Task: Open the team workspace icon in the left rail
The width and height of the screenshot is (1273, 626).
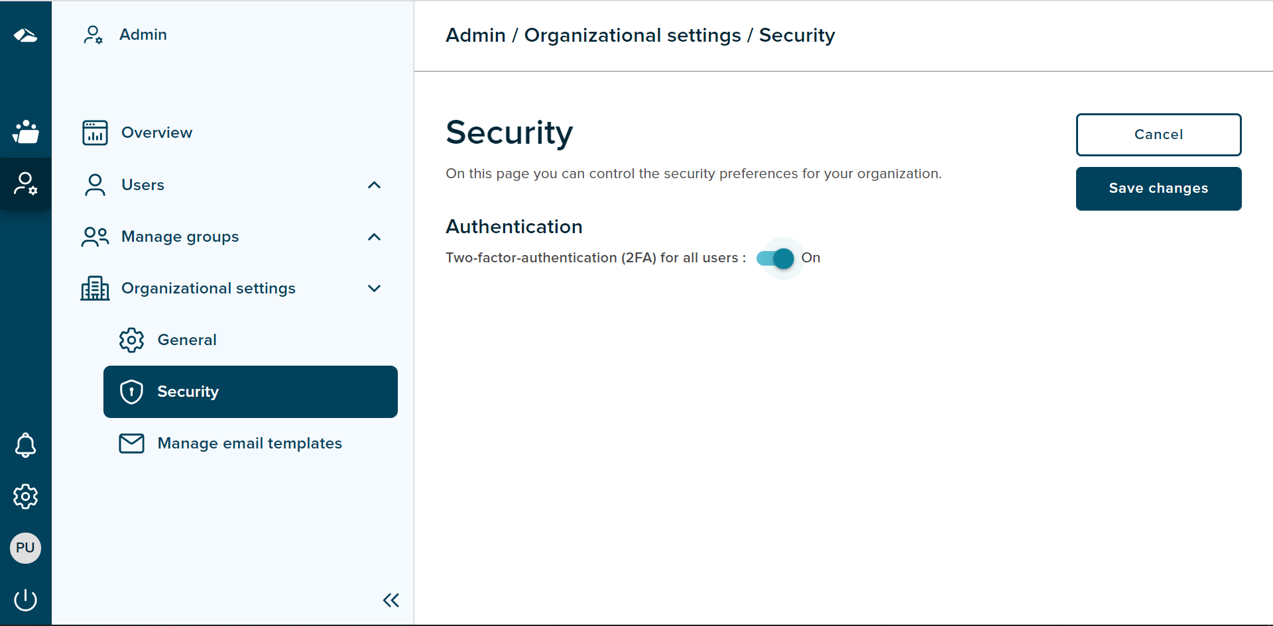Action: (25, 132)
